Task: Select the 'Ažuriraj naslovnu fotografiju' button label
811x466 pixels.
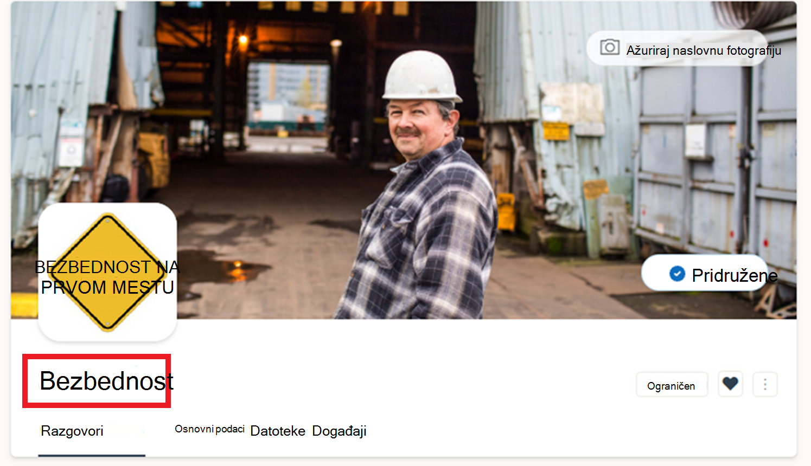Action: point(704,50)
